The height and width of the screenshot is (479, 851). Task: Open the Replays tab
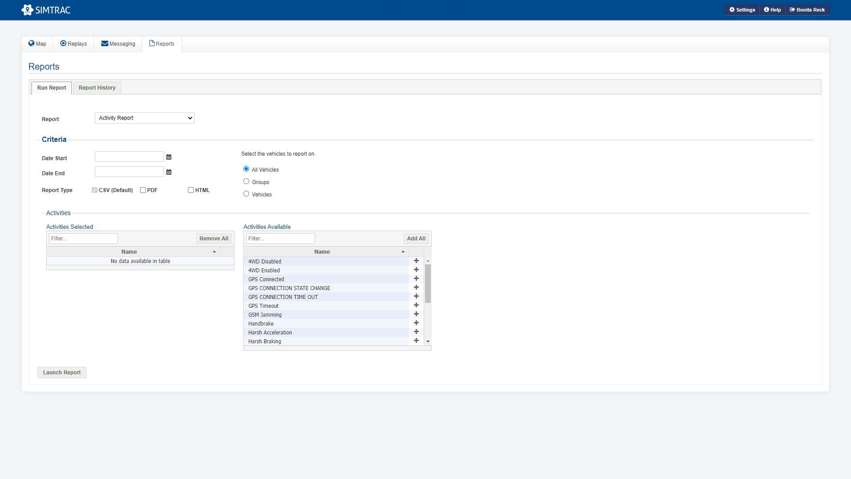click(74, 43)
